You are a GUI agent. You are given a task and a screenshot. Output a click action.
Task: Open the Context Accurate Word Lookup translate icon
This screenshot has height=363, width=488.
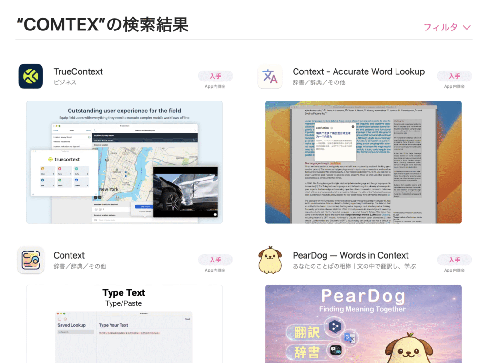click(270, 76)
